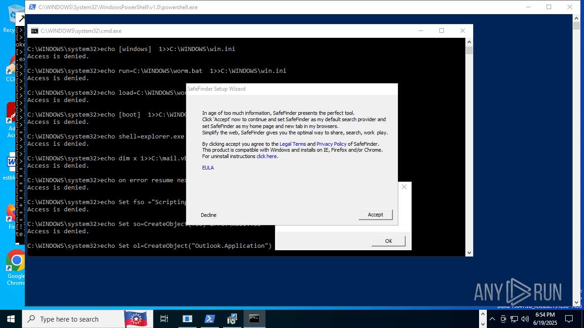Close the cmd.exe window
Viewport: 584px width, 328px height.
coord(463,31)
